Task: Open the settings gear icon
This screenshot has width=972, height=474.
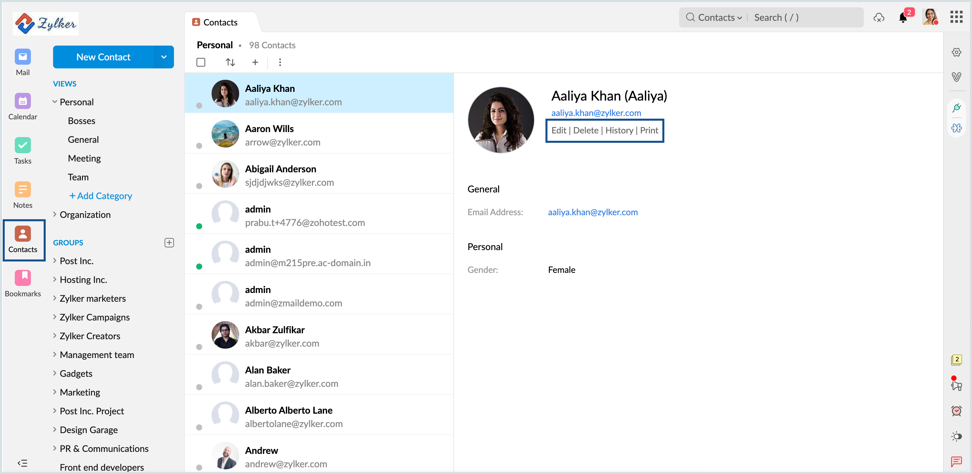Action: coord(956,52)
